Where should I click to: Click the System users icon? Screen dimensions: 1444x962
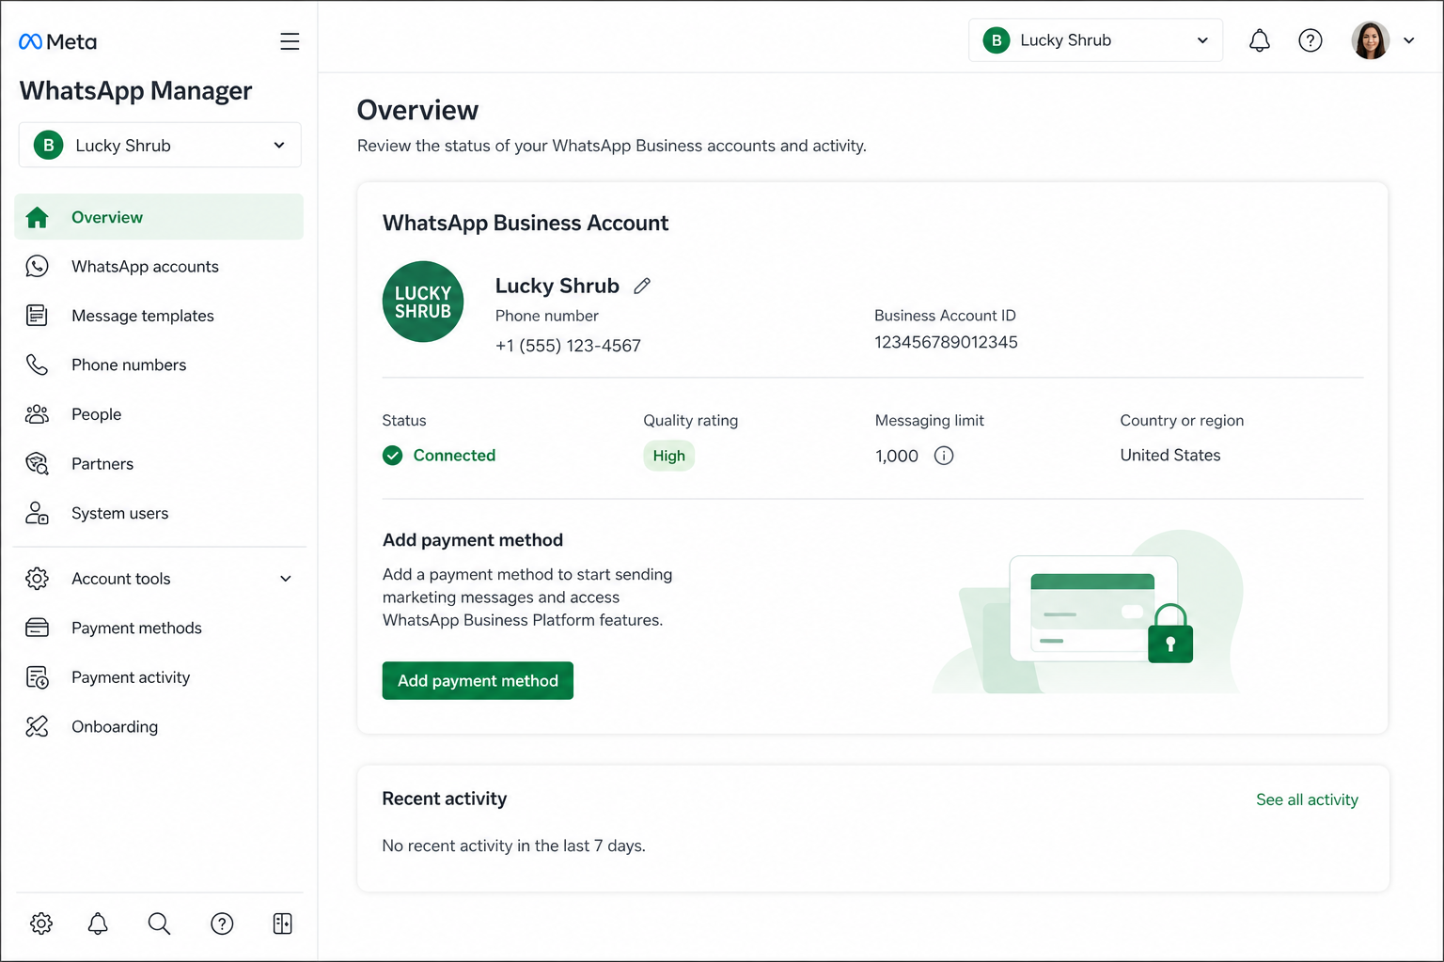pyautogui.click(x=37, y=513)
